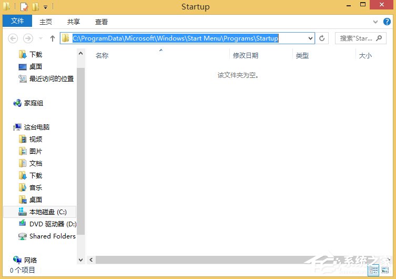Image resolution: width=396 pixels, height=279 pixels.
Task: Click the Back navigation arrow
Action: pyautogui.click(x=13, y=38)
